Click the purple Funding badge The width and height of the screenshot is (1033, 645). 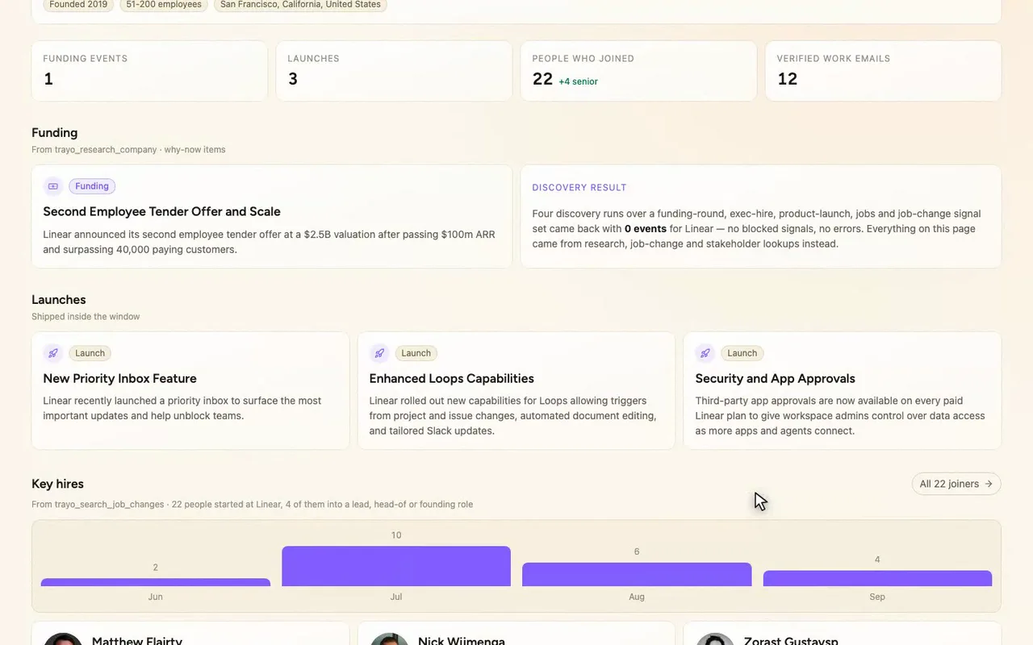(92, 186)
